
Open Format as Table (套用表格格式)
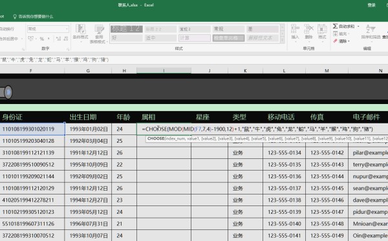click(x=99, y=34)
